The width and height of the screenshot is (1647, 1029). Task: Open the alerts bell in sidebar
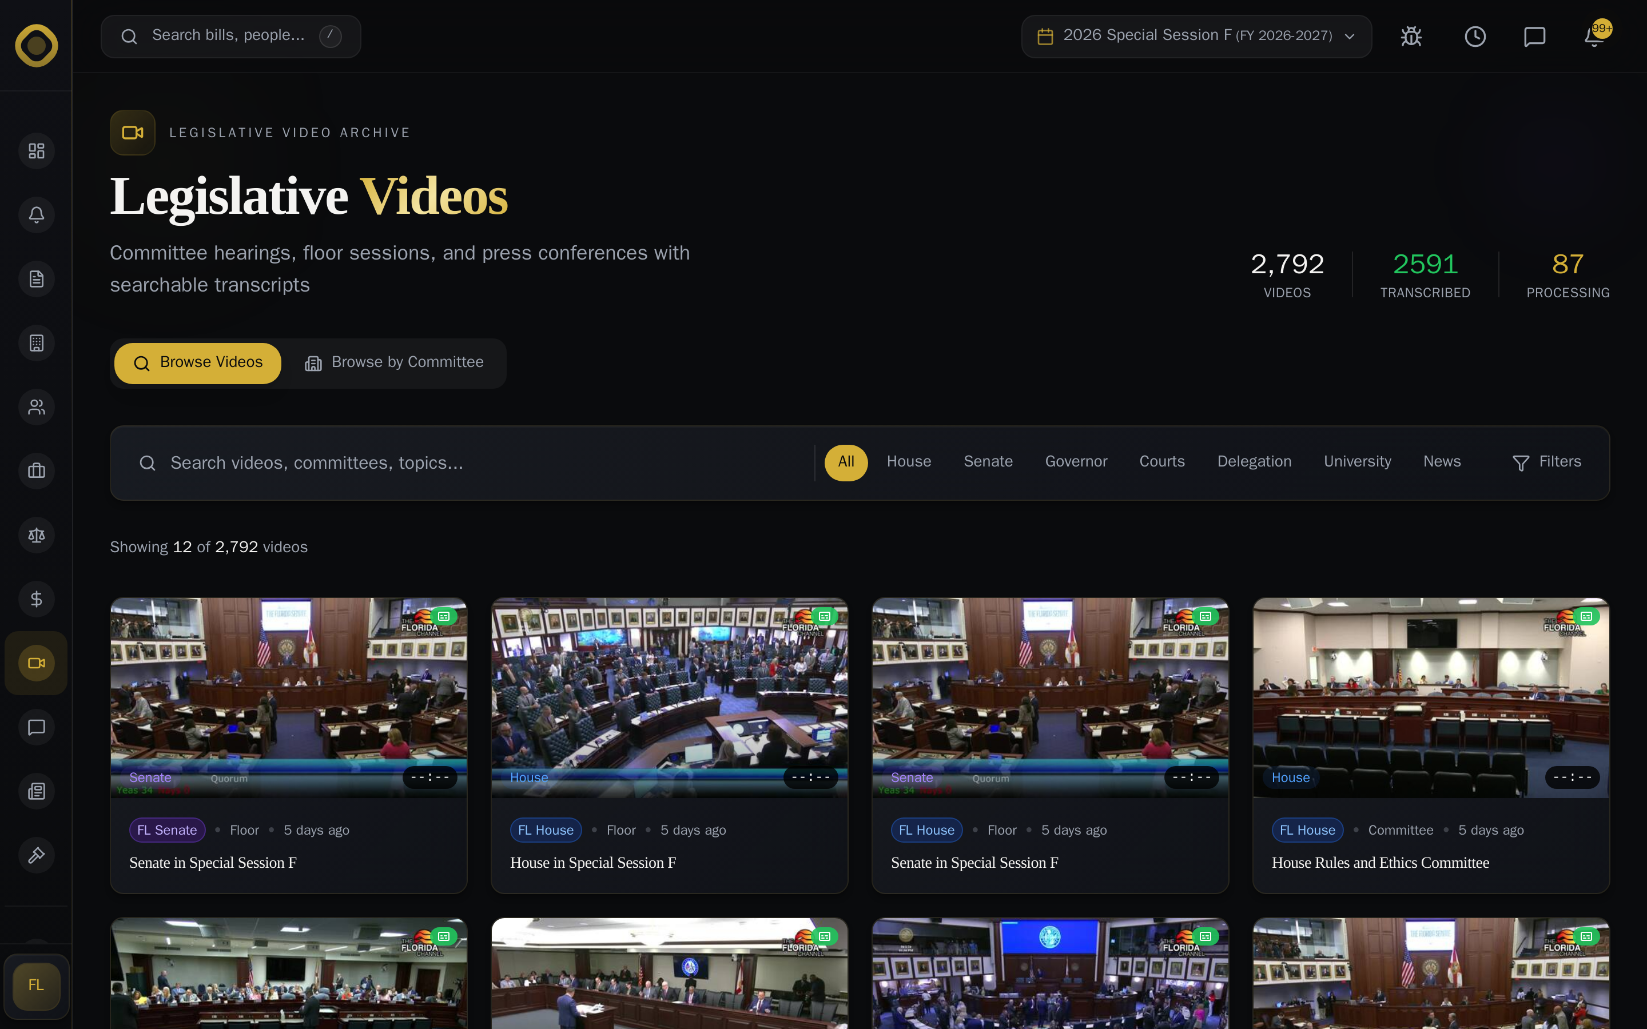pyautogui.click(x=36, y=214)
